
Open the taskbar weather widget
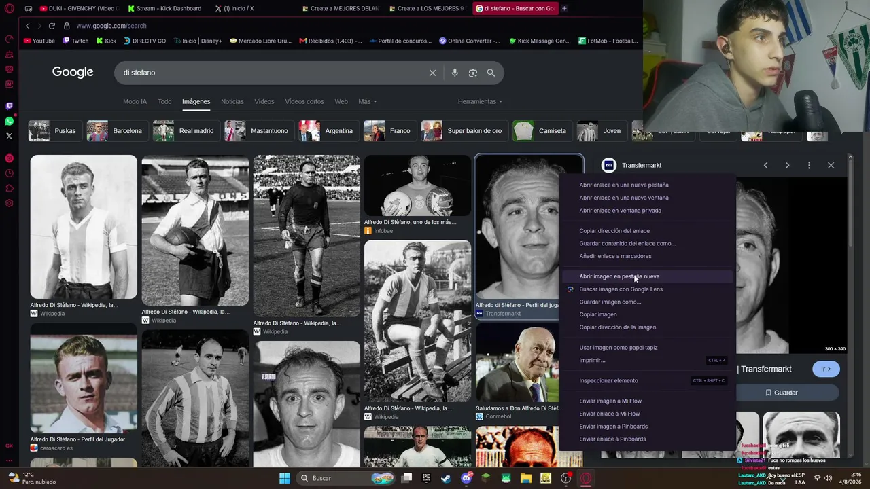pyautogui.click(x=31, y=478)
